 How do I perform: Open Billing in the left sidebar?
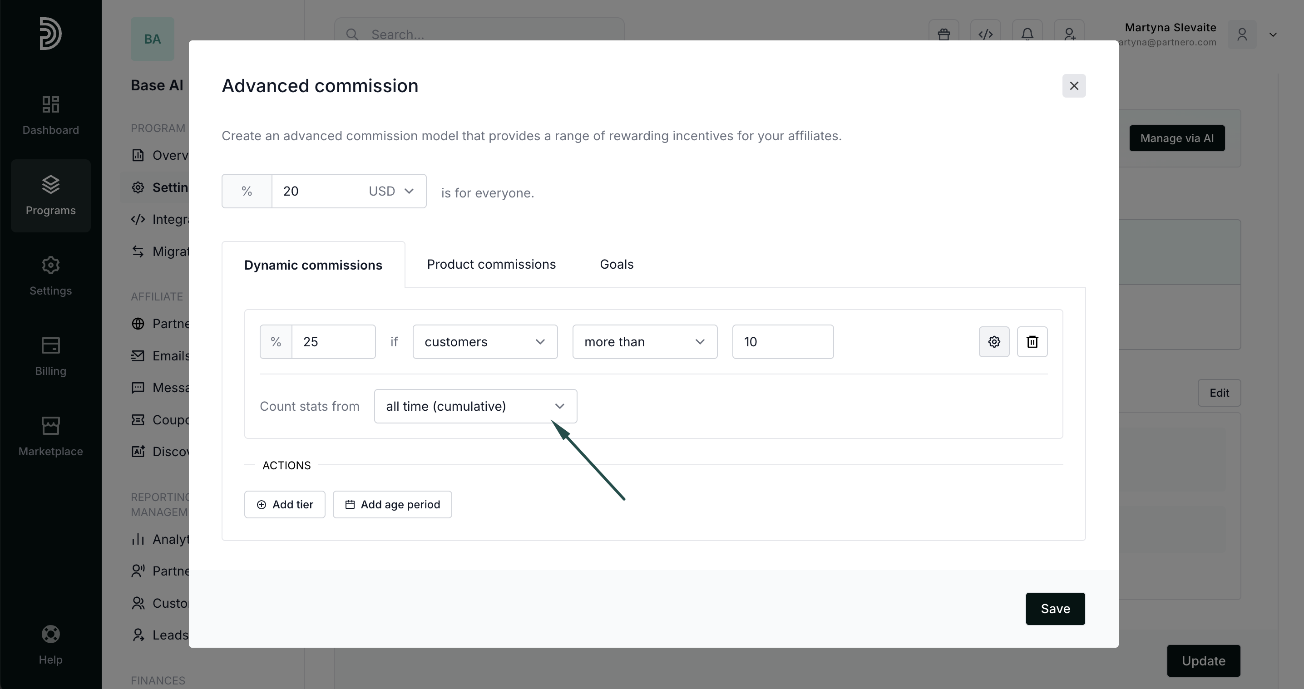click(50, 356)
